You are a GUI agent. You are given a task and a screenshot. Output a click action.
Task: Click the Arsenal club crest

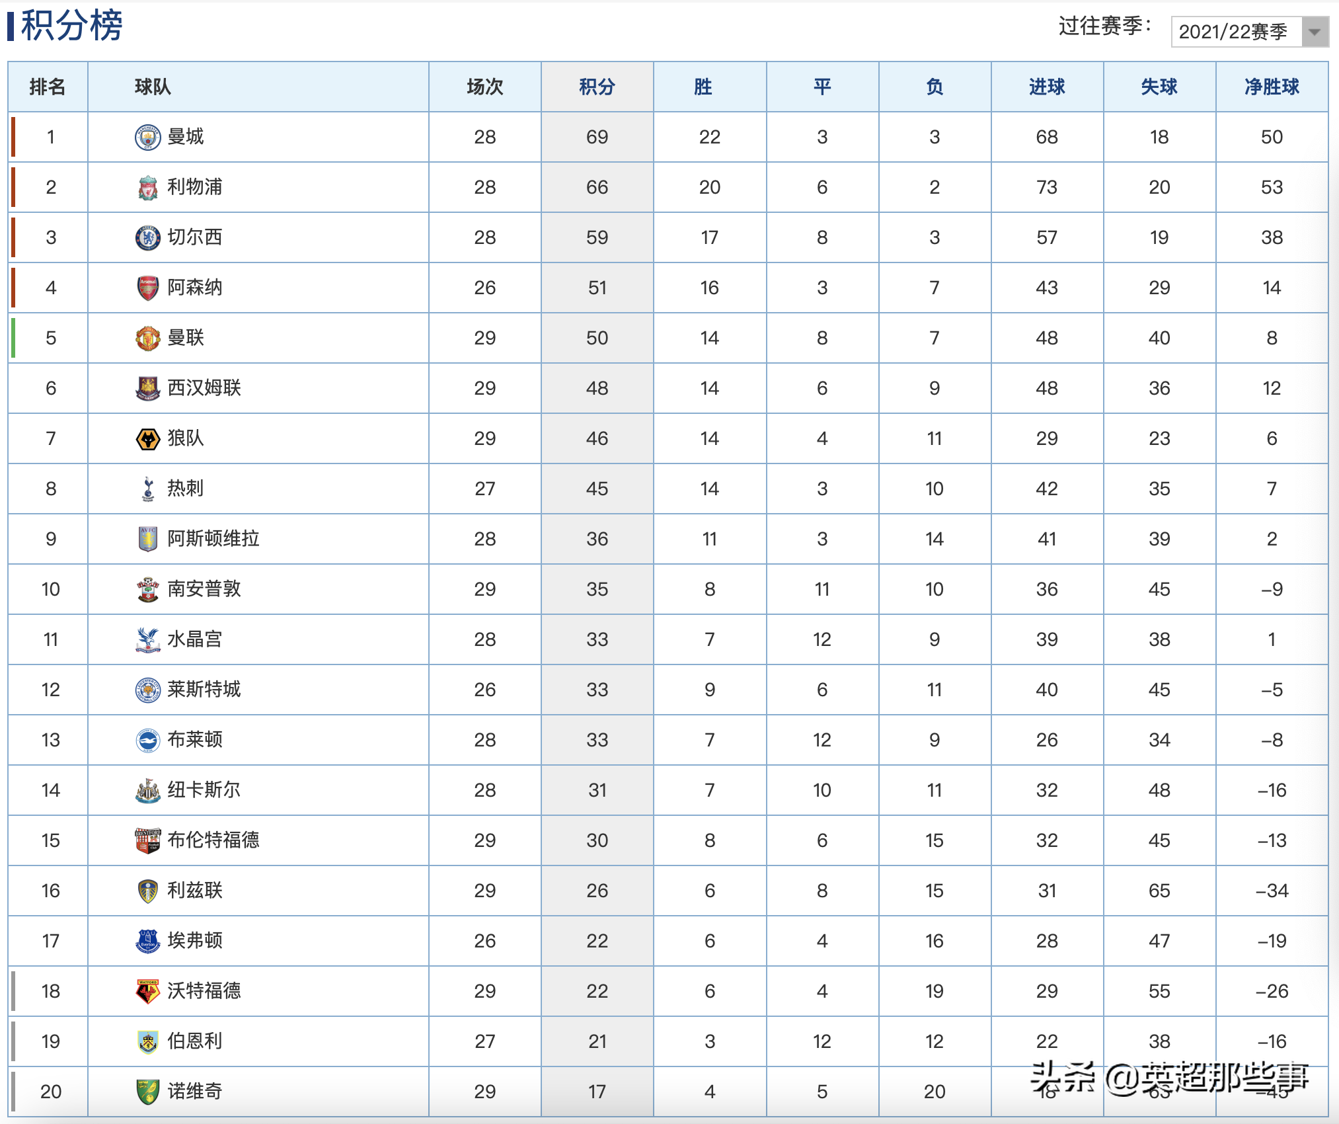[x=147, y=288]
